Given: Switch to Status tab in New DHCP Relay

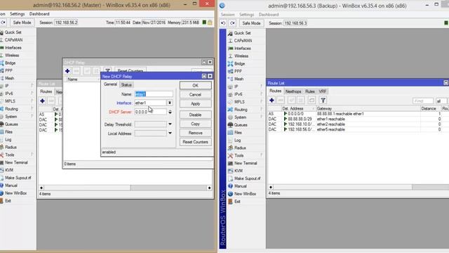Looking at the screenshot, I should (x=126, y=85).
